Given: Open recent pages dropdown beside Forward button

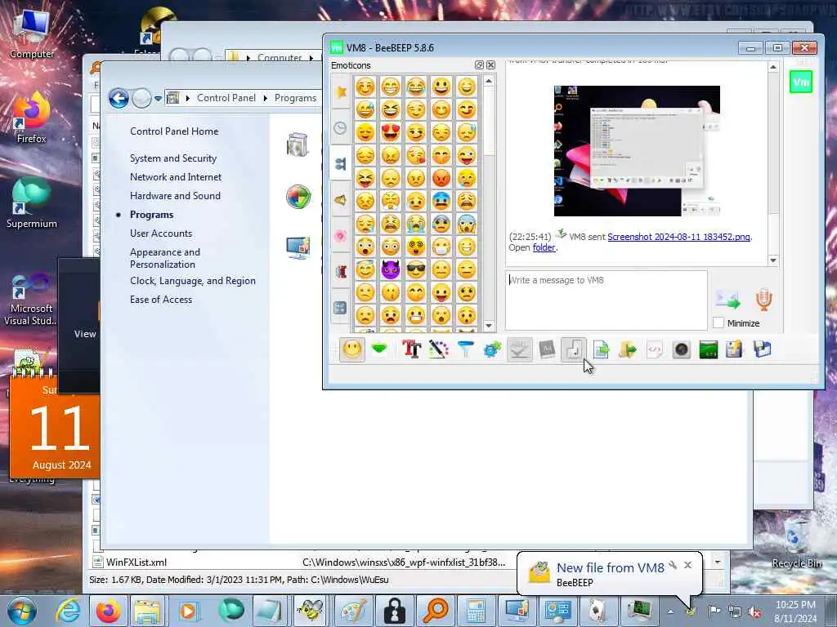Looking at the screenshot, I should (158, 99).
